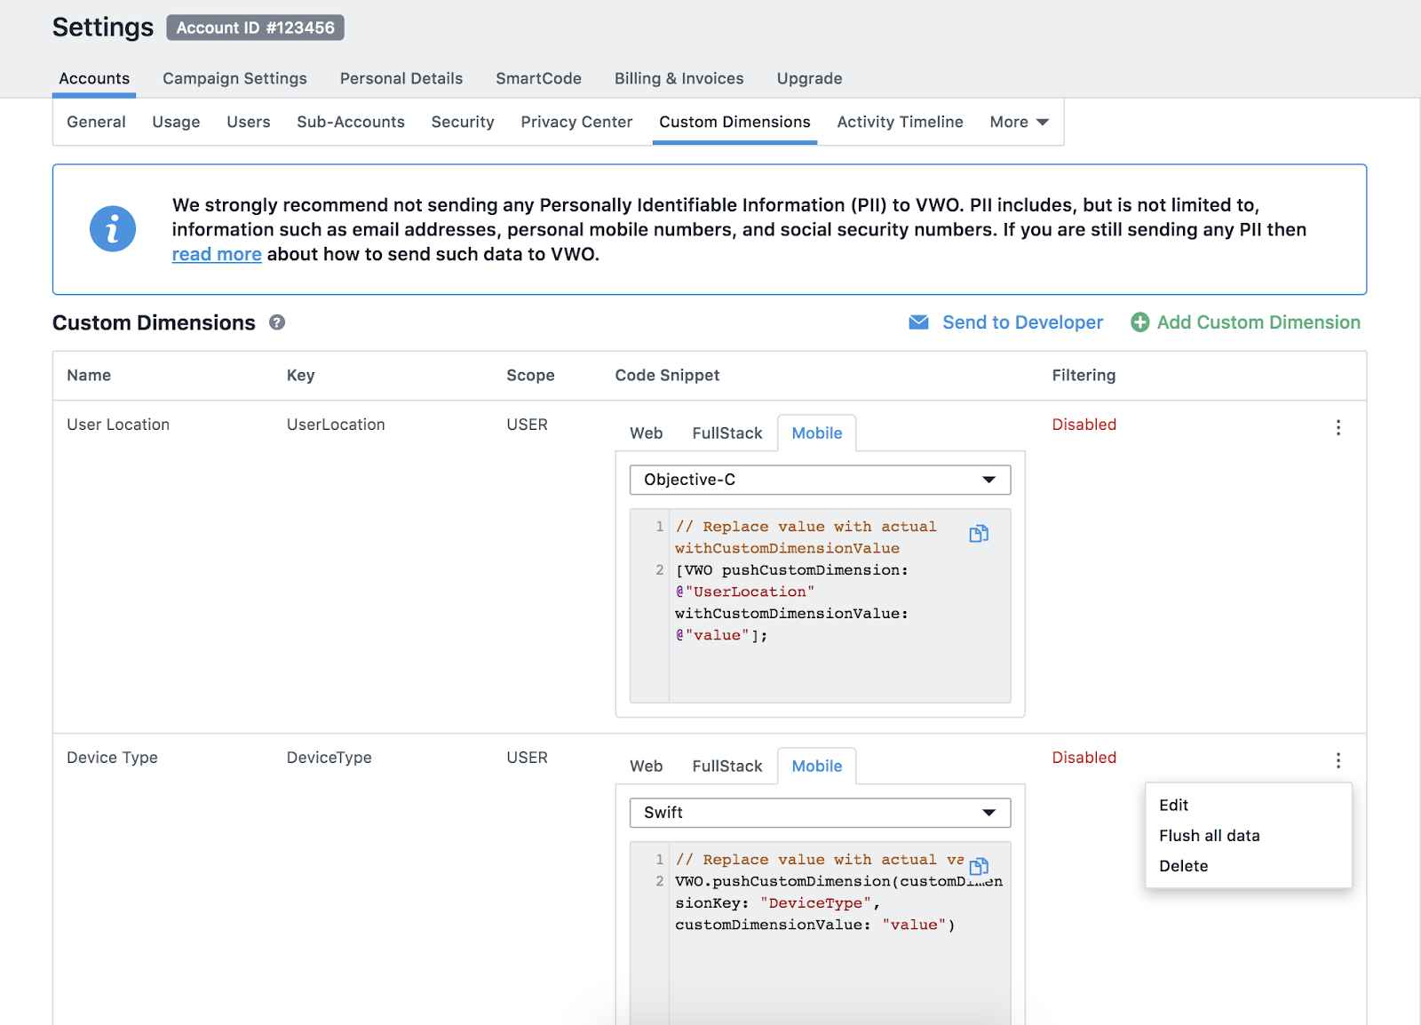Select Edit from the Device Type menu
Screen dimensions: 1421x1025
[1173, 806]
